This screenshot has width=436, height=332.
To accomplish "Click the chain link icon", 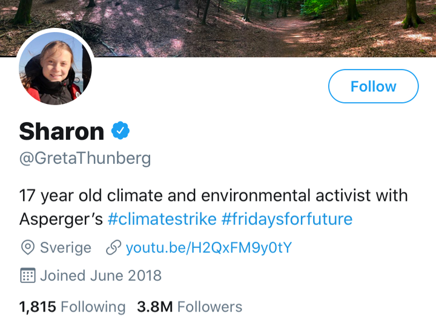I will (x=113, y=247).
